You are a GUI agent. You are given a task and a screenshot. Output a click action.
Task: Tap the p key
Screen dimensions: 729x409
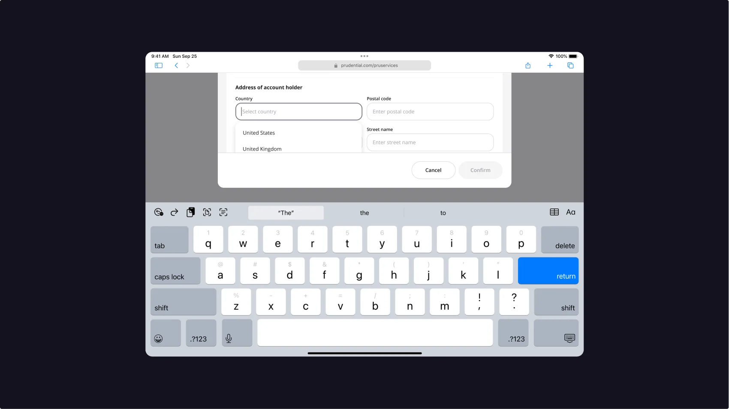click(x=521, y=240)
